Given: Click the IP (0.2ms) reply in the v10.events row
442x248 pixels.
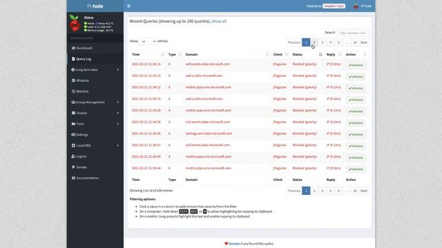Looking at the screenshot, I should coord(334,122).
